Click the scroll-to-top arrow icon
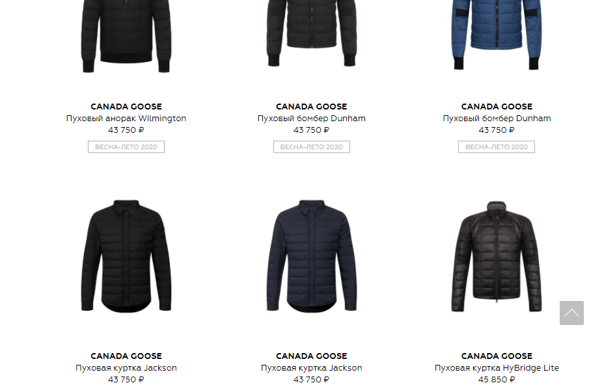Screen dimensions: 589x385 tap(571, 313)
